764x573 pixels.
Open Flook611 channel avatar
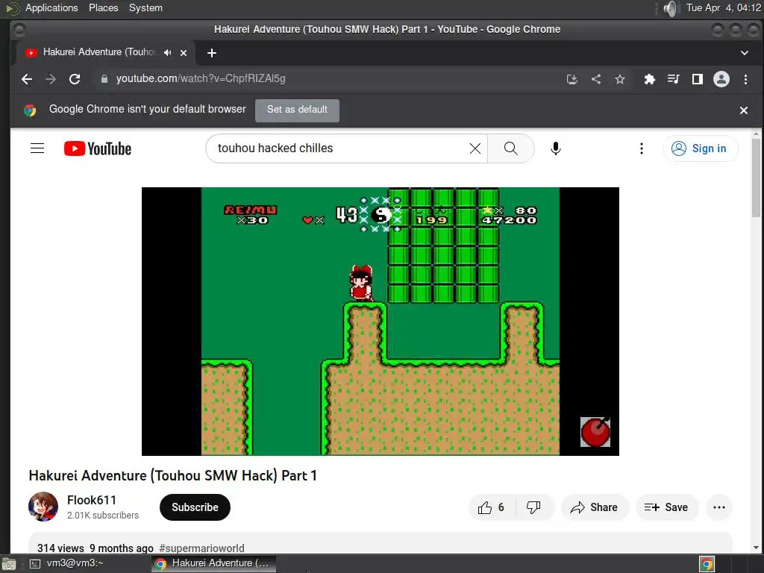click(43, 507)
